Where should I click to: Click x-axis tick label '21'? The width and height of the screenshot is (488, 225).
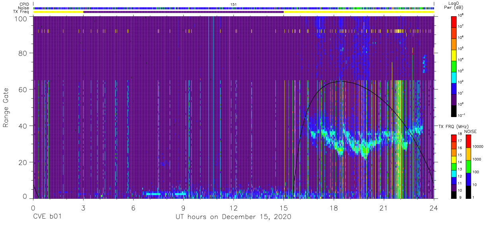pos(384,208)
